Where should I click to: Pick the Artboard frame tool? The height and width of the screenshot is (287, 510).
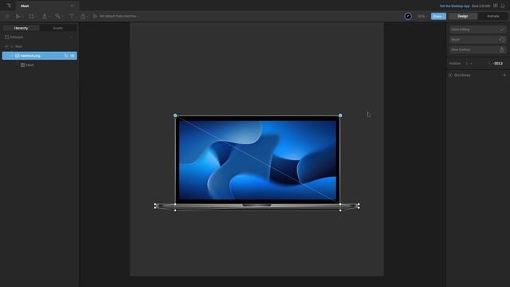click(31, 16)
